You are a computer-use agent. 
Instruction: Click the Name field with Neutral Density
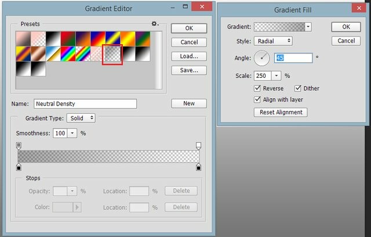[85, 104]
